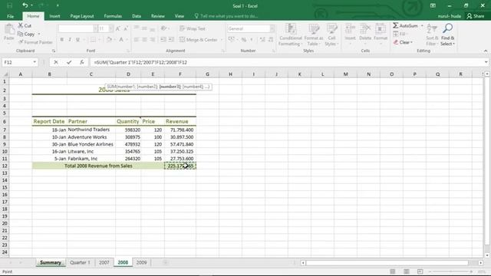Screen dimensions: 491x276
Task: Click the Font Color button
Action: pos(121,40)
